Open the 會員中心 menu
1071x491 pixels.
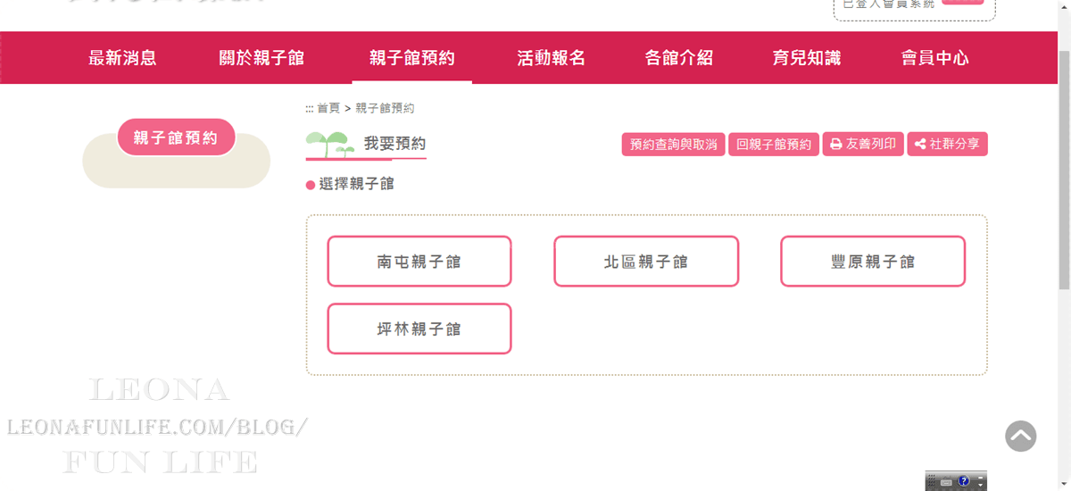point(934,58)
